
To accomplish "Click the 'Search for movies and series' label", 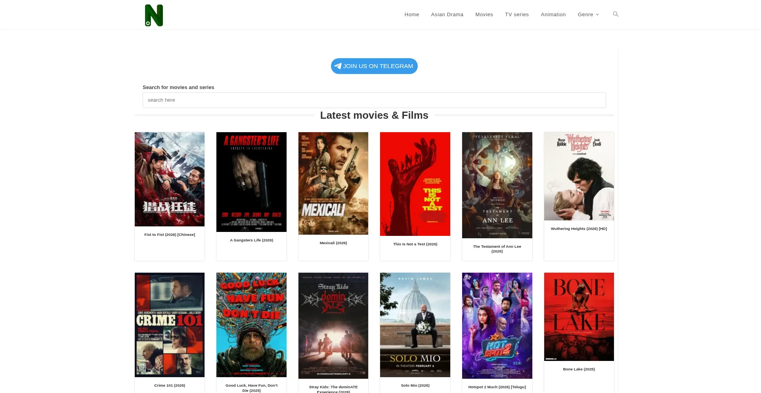I will [178, 87].
